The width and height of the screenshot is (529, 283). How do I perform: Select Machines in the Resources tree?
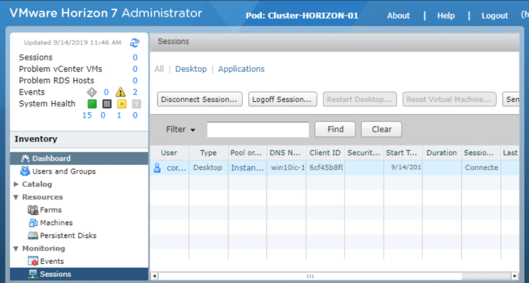click(56, 223)
